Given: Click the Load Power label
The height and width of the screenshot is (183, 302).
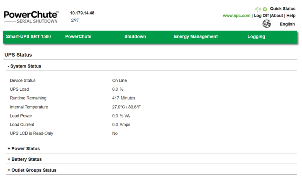Looking at the screenshot, I should coord(21,116).
